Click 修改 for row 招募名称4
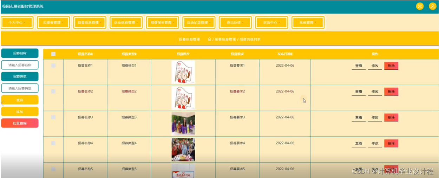 coord(375,144)
